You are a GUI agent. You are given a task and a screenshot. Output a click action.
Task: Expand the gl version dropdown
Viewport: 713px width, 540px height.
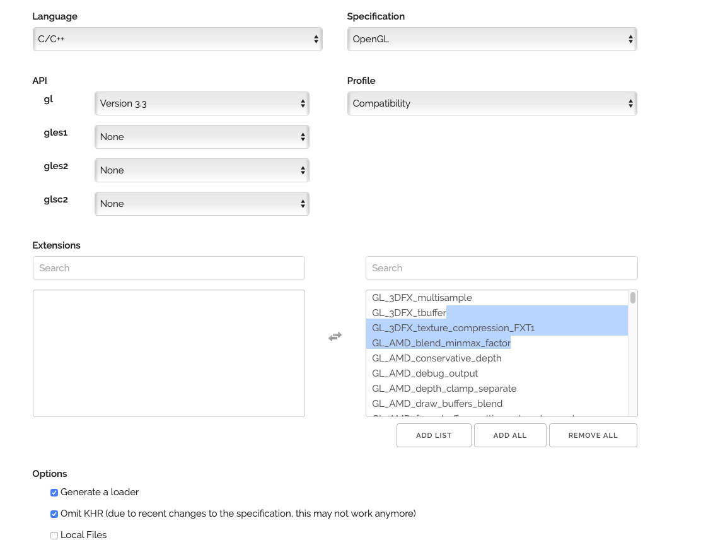202,103
